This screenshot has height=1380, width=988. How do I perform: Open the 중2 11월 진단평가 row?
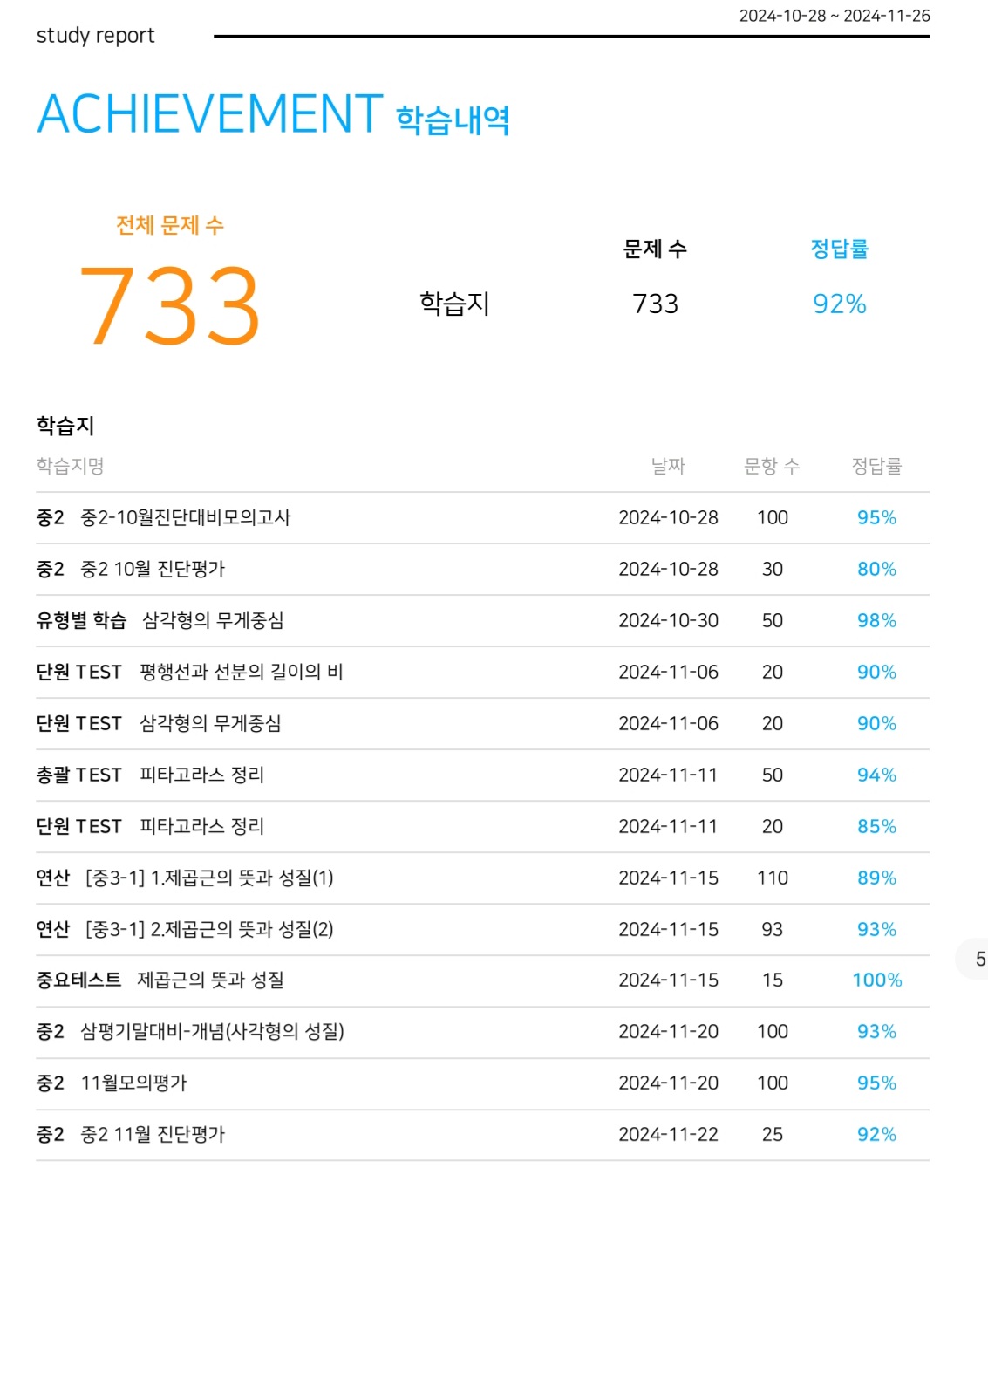[482, 1135]
